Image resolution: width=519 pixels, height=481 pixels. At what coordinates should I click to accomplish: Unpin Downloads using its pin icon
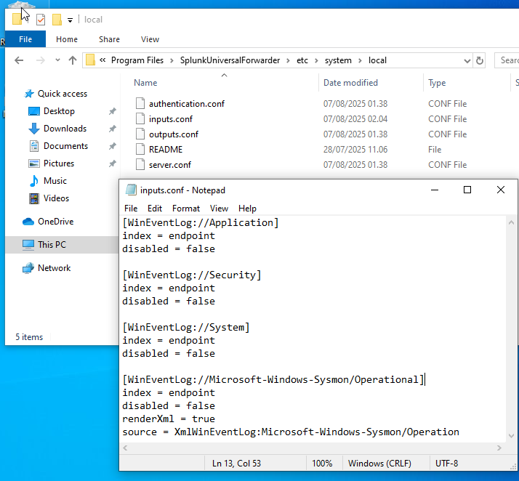(113, 129)
